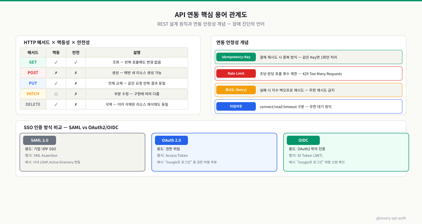This screenshot has height=224, width=422.
Task: Click text '생성 — 매번 새 리소스 생성 가능'
Action: click(137, 73)
